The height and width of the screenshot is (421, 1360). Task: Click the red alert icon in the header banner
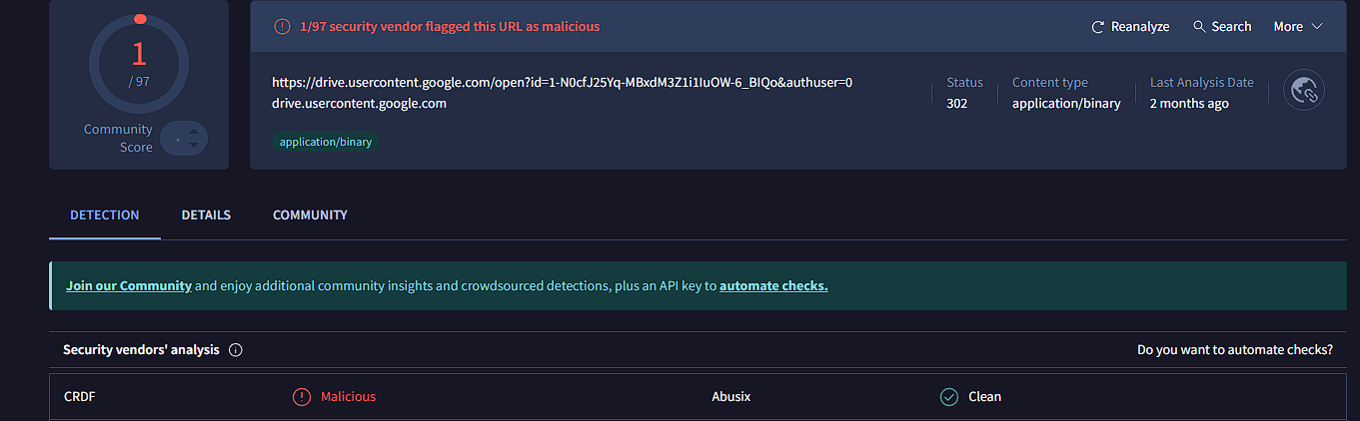283,27
